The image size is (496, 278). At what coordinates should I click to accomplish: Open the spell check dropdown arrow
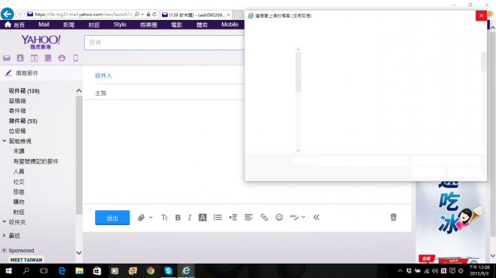click(303, 217)
